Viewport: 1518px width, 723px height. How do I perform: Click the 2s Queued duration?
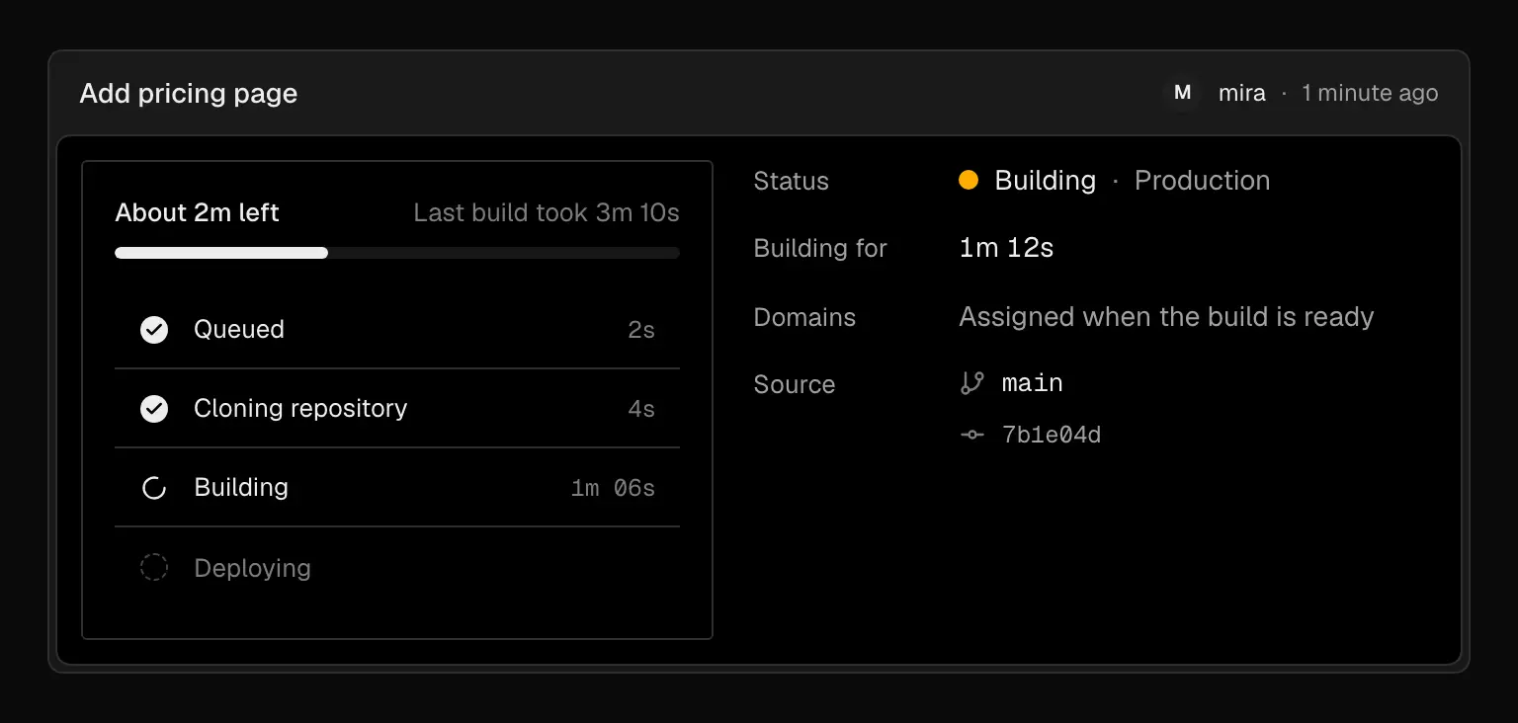pyautogui.click(x=641, y=330)
